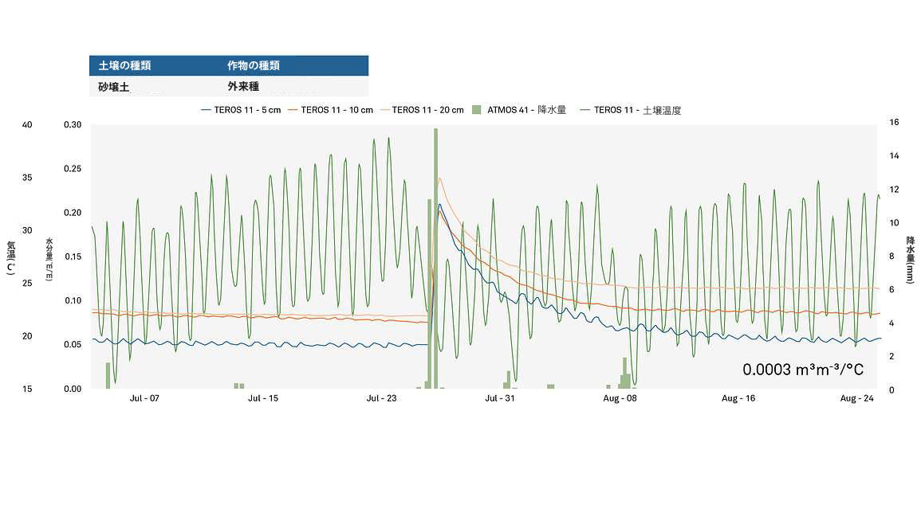
Task: Click the 35 temperature tick label
Action: coord(27,177)
